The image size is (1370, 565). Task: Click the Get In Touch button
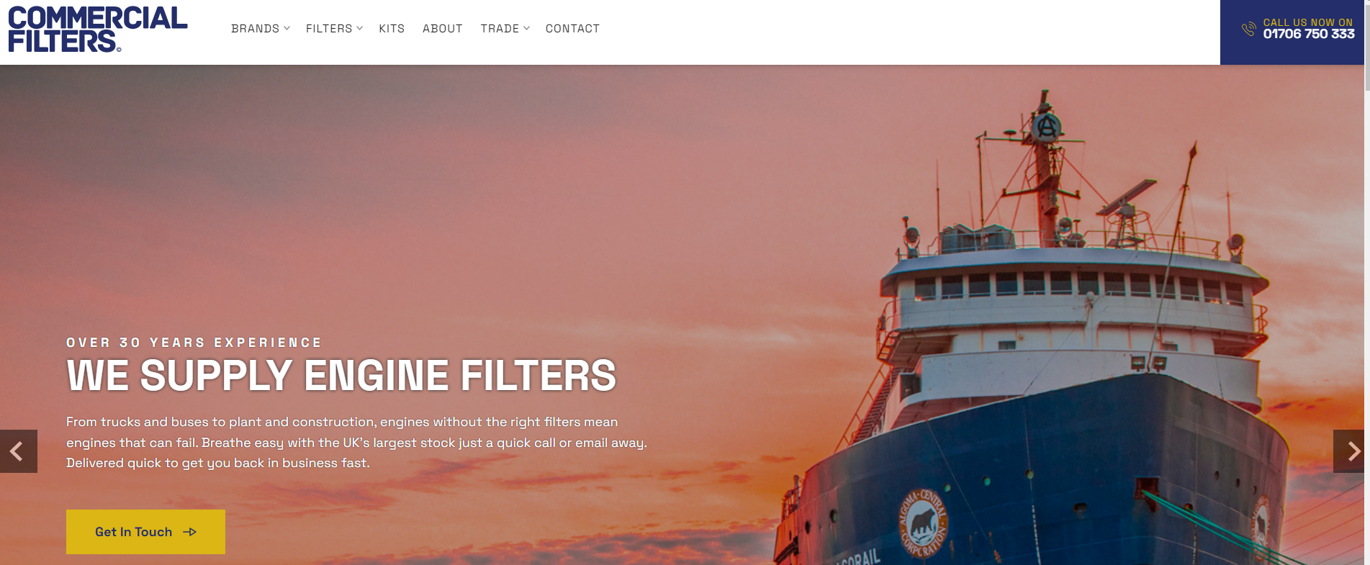pos(145,532)
